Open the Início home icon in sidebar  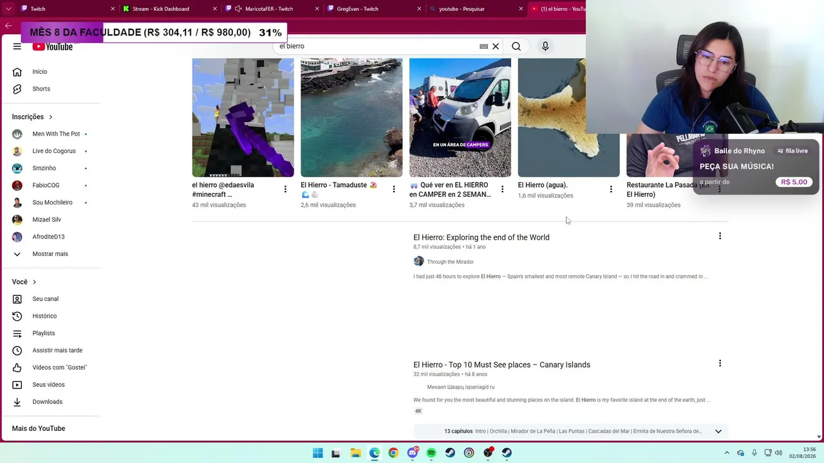pos(17,71)
